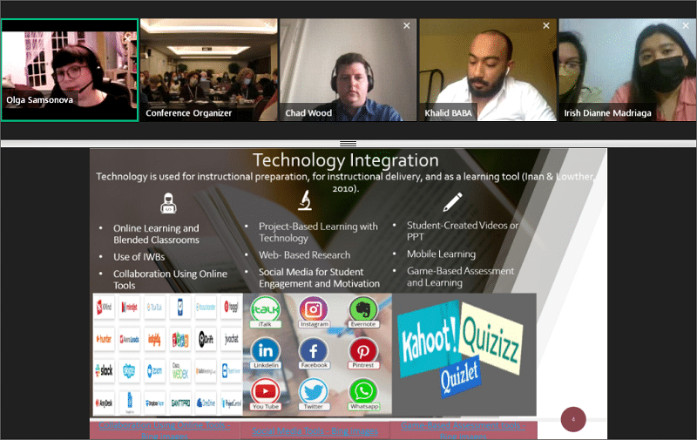Click the Slack logo in the tools grid
697x440 pixels.
click(x=104, y=370)
